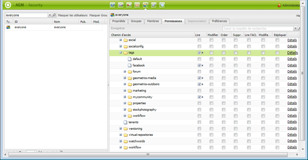308x160 pixels.
Task: Focus the permissions search query field
Action: pyautogui.click(x=258, y=28)
